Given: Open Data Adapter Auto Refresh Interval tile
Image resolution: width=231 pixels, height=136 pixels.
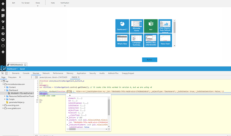Looking at the screenshot, I should click(x=165, y=26).
